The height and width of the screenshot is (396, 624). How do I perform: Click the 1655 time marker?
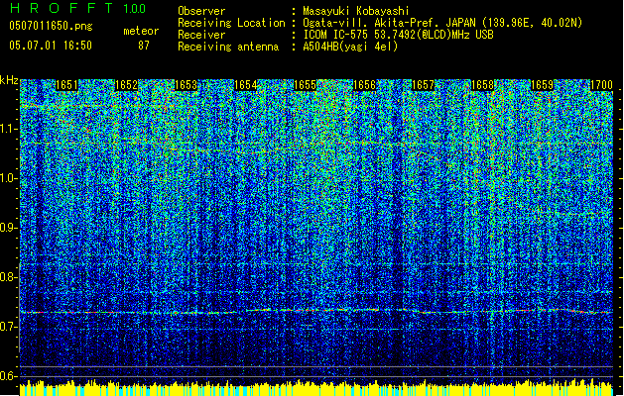pos(305,85)
